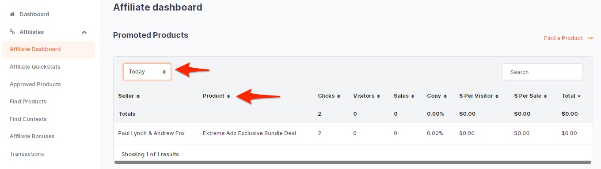601x169 pixels.
Task: Click the Affiliates link icon in sidebar
Action: 12,32
